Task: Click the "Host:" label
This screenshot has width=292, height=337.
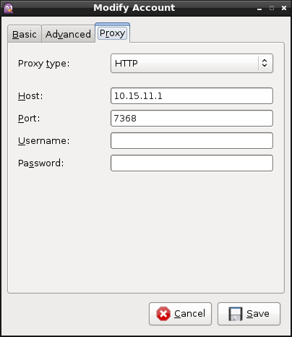Action: click(x=30, y=96)
